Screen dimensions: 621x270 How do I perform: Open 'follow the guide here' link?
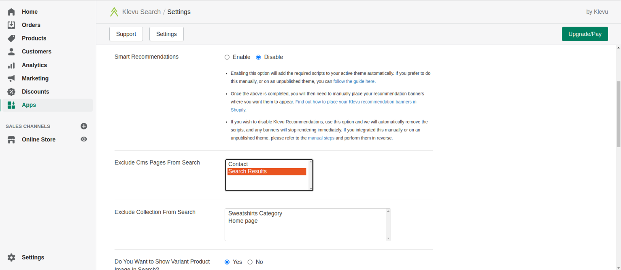354,81
